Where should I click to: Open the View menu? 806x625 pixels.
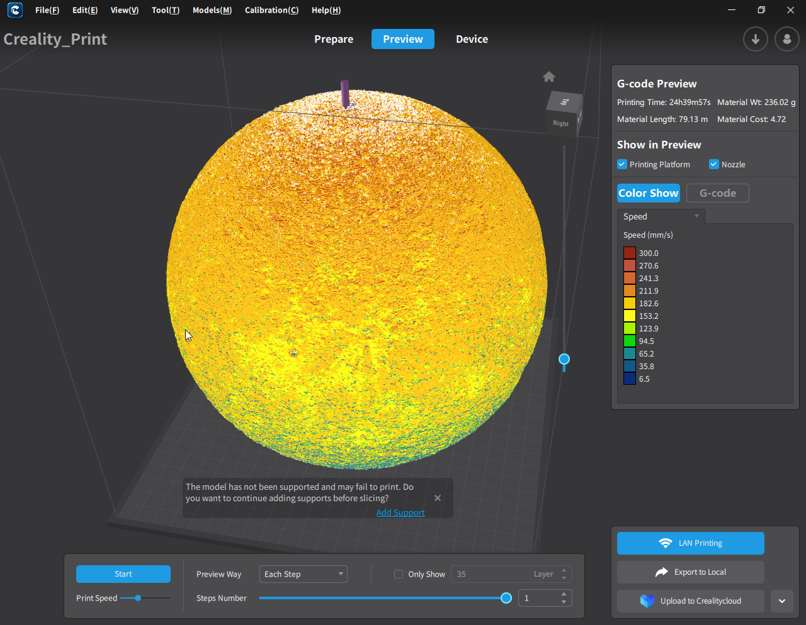(125, 10)
